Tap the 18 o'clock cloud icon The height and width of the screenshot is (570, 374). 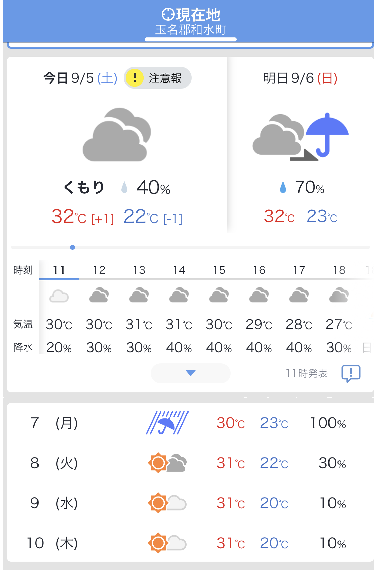(339, 295)
